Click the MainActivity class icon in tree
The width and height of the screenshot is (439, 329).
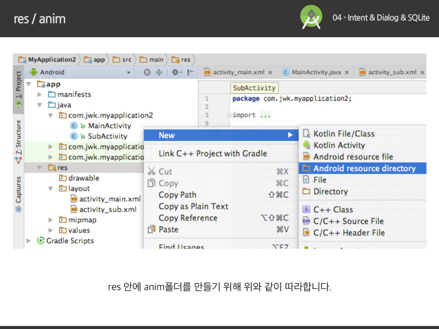[x=74, y=126]
